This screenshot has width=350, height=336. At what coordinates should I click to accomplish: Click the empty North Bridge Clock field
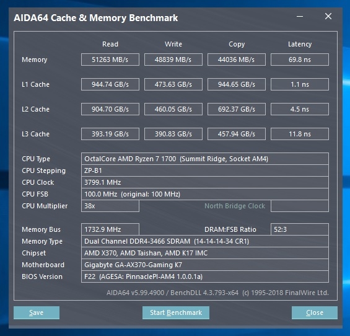(x=300, y=206)
